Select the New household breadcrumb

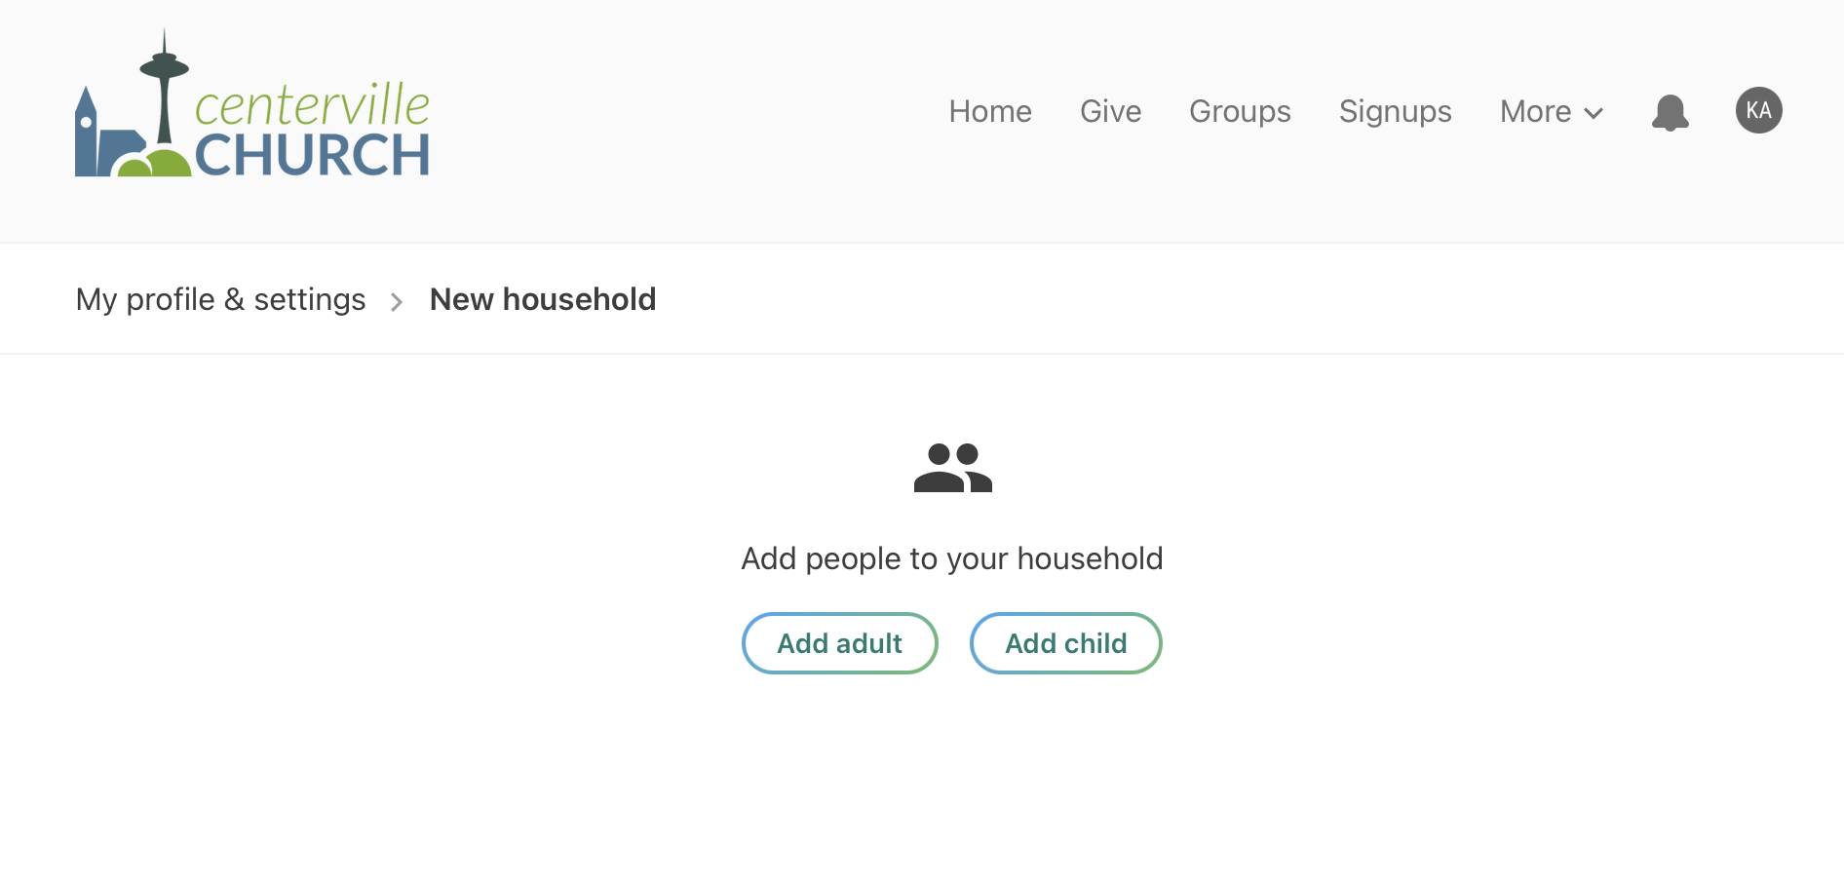pos(543,299)
